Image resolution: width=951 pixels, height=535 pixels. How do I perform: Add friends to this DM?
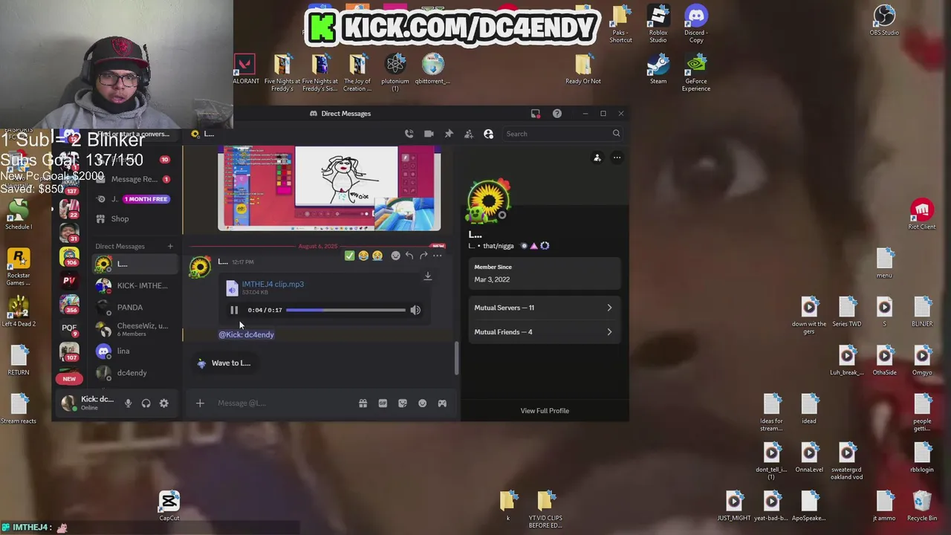pyautogui.click(x=468, y=134)
